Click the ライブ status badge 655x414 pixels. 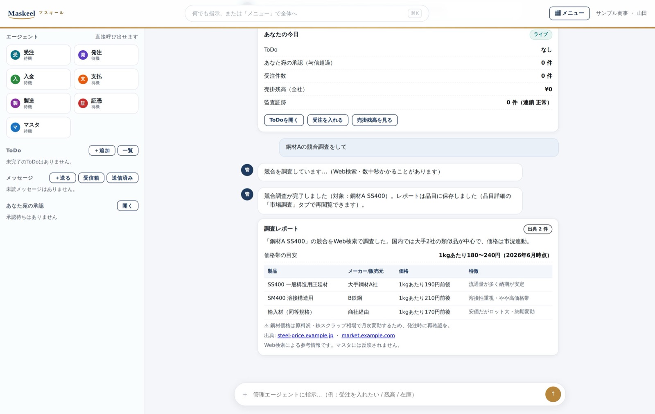point(541,34)
